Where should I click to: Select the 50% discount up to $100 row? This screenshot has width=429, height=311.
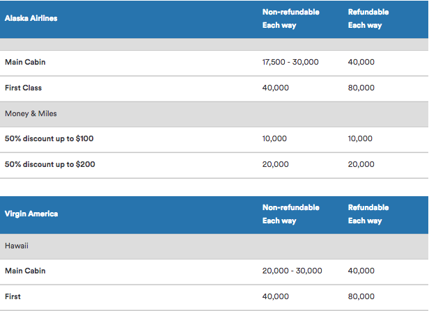tap(49, 139)
